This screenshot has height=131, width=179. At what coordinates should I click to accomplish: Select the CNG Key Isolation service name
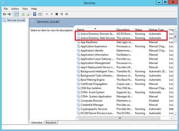(x=91, y=88)
